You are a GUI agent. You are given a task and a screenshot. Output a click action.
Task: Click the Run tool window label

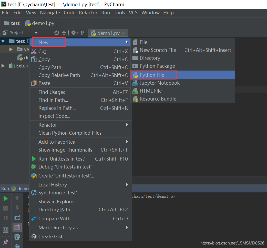click(5, 189)
